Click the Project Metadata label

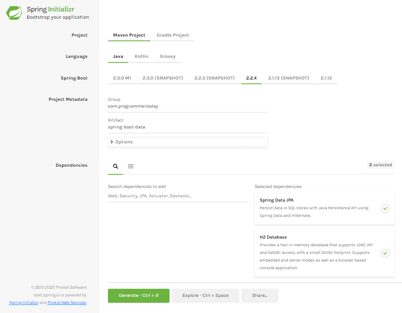pos(68,99)
